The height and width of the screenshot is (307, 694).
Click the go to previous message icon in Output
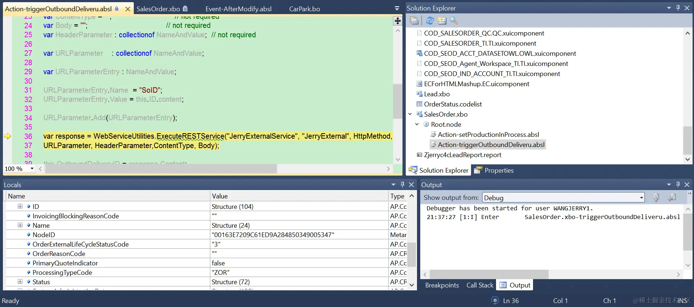672,197
